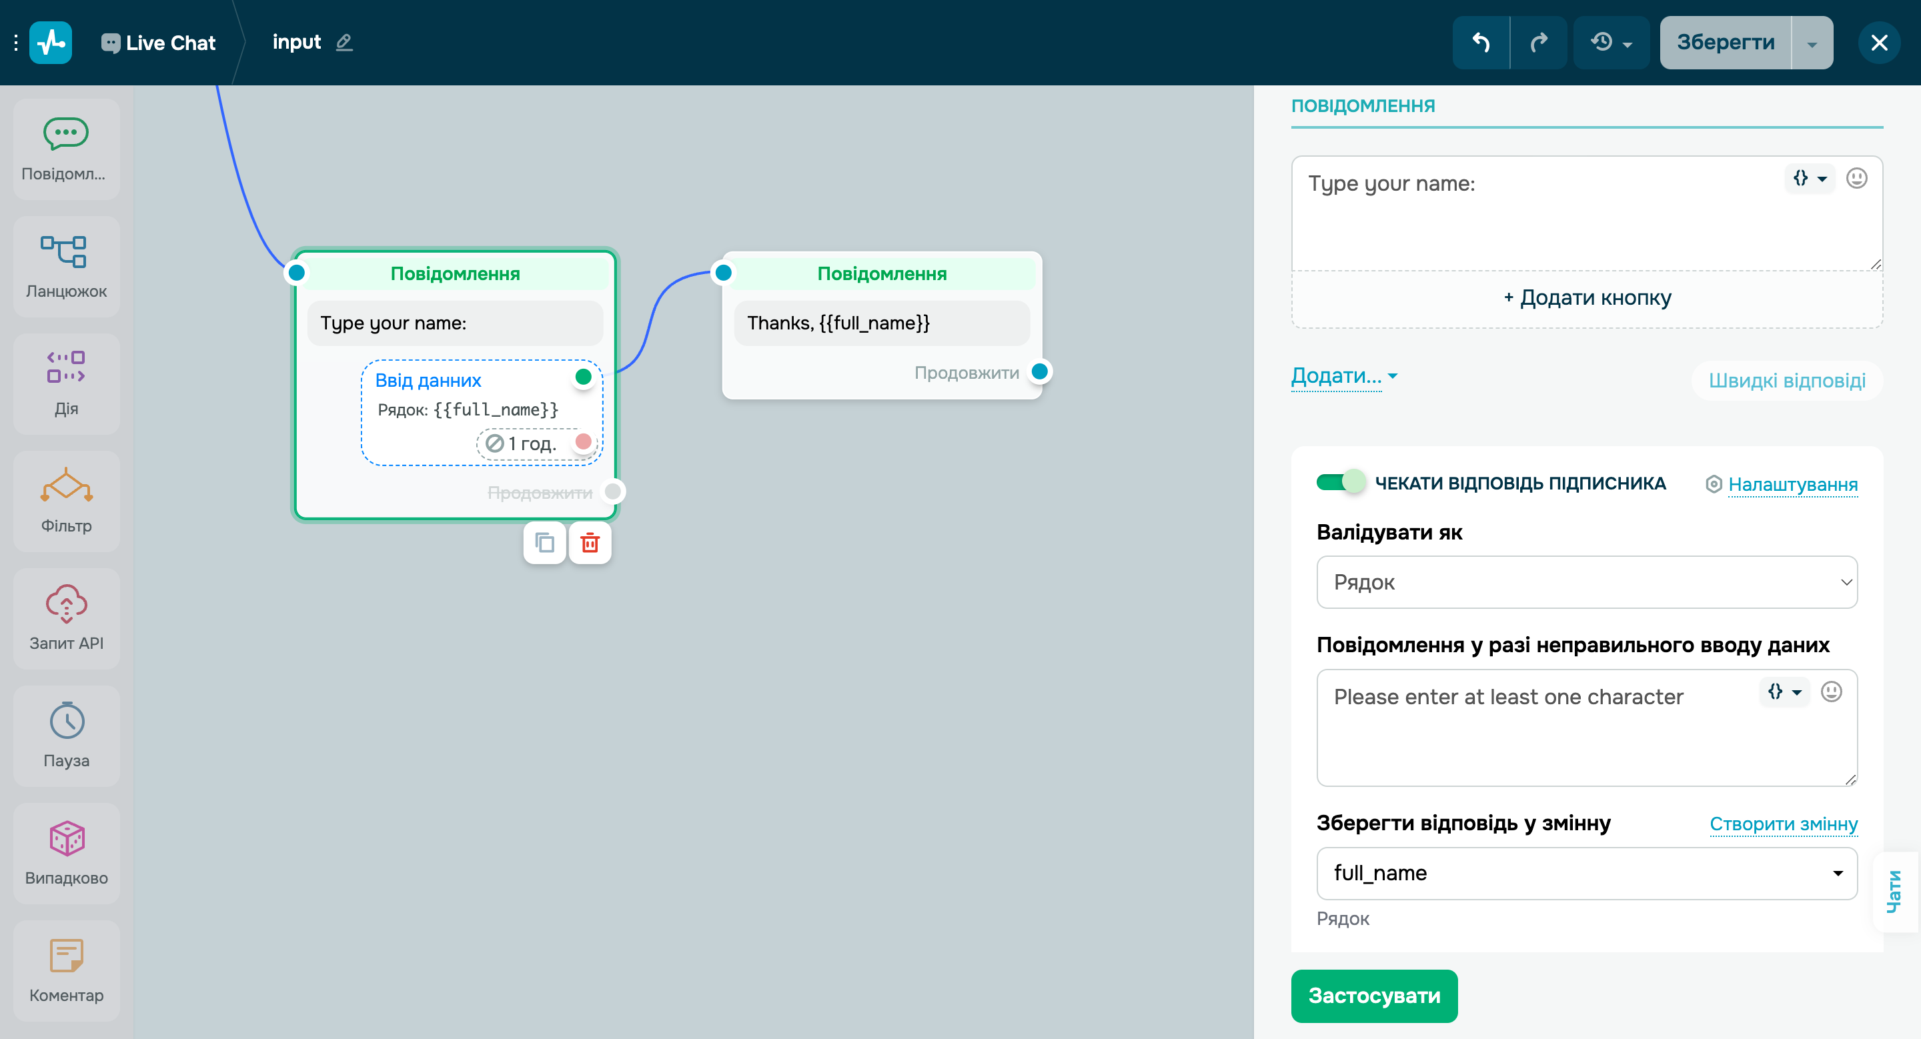This screenshot has width=1921, height=1039.
Task: Add a Пауза block
Action: (67, 736)
